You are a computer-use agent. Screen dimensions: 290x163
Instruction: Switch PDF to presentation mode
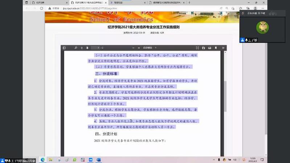click(197, 48)
